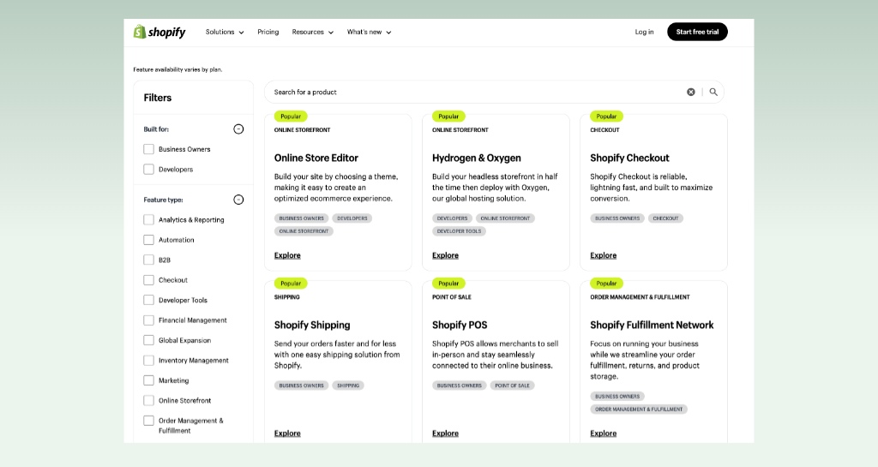Click the search magnifier icon

(x=713, y=92)
